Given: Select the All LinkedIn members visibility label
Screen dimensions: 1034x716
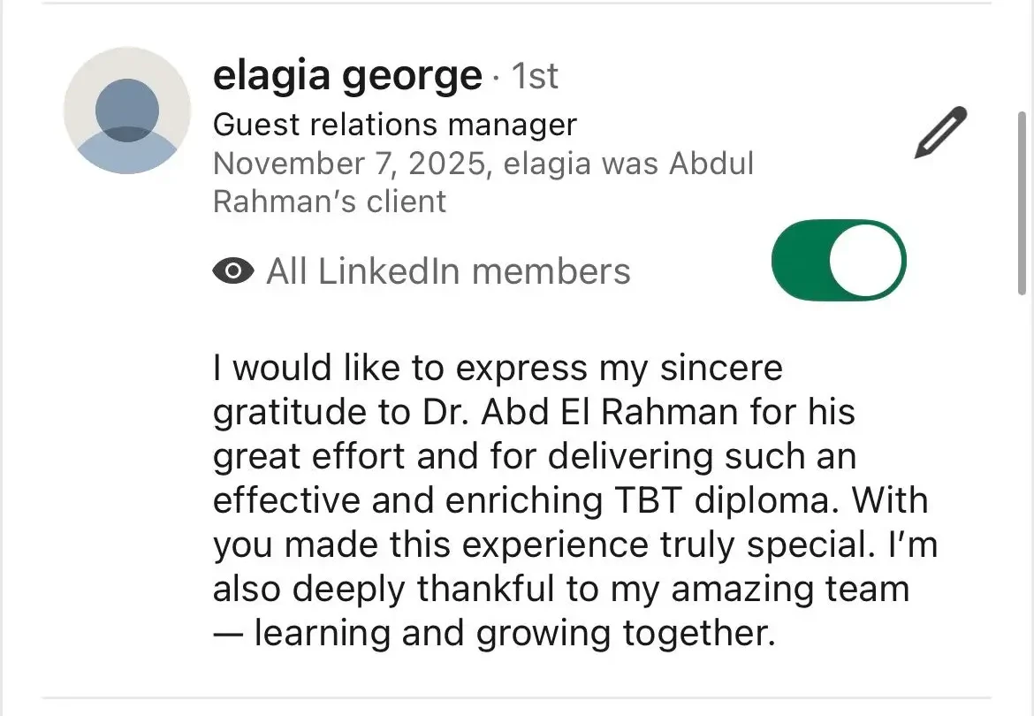Looking at the screenshot, I should tap(448, 271).
